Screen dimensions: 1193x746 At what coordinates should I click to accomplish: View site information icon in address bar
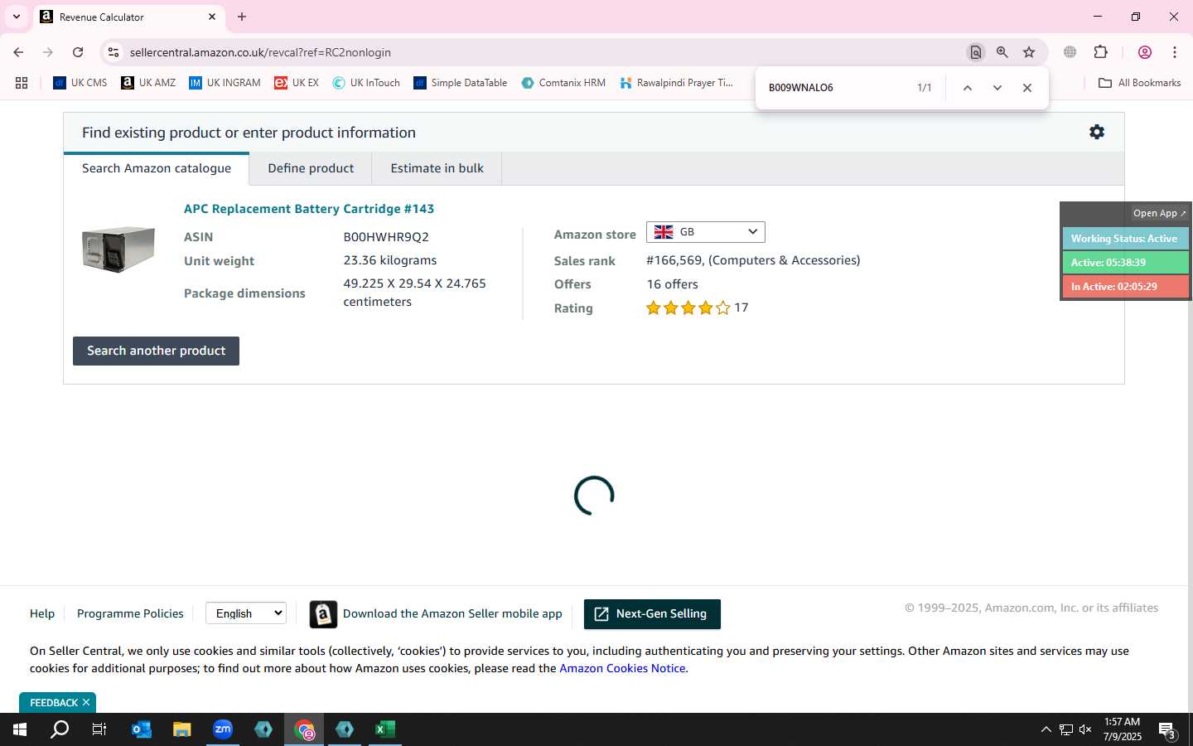click(114, 52)
